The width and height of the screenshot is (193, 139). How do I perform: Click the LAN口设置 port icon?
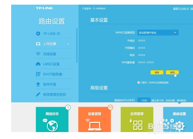coord(38,64)
